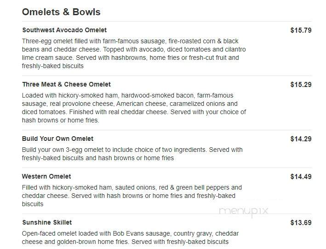
Task: Click the 'freshly-baked biscuits' line under Southwest Avocado
Action: [x=52, y=66]
